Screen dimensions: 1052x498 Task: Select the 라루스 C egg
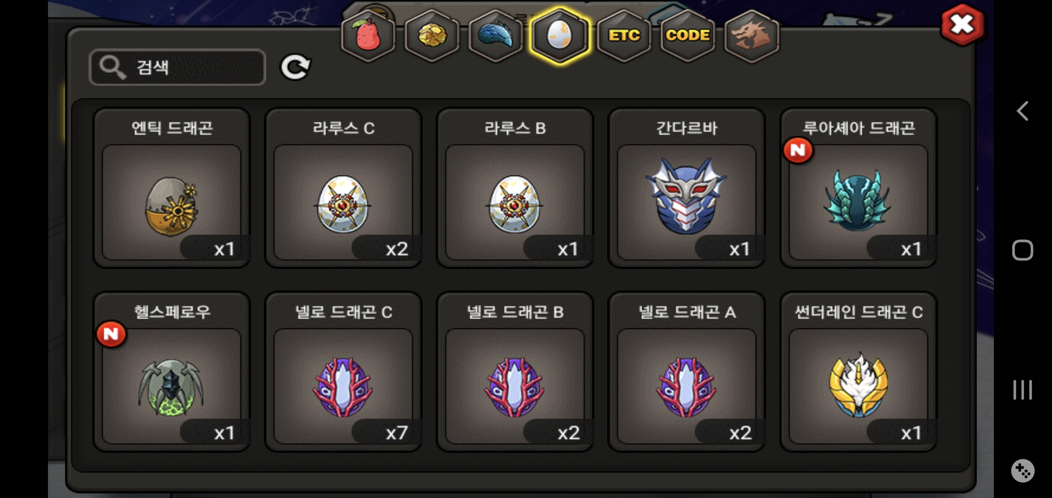pyautogui.click(x=343, y=188)
